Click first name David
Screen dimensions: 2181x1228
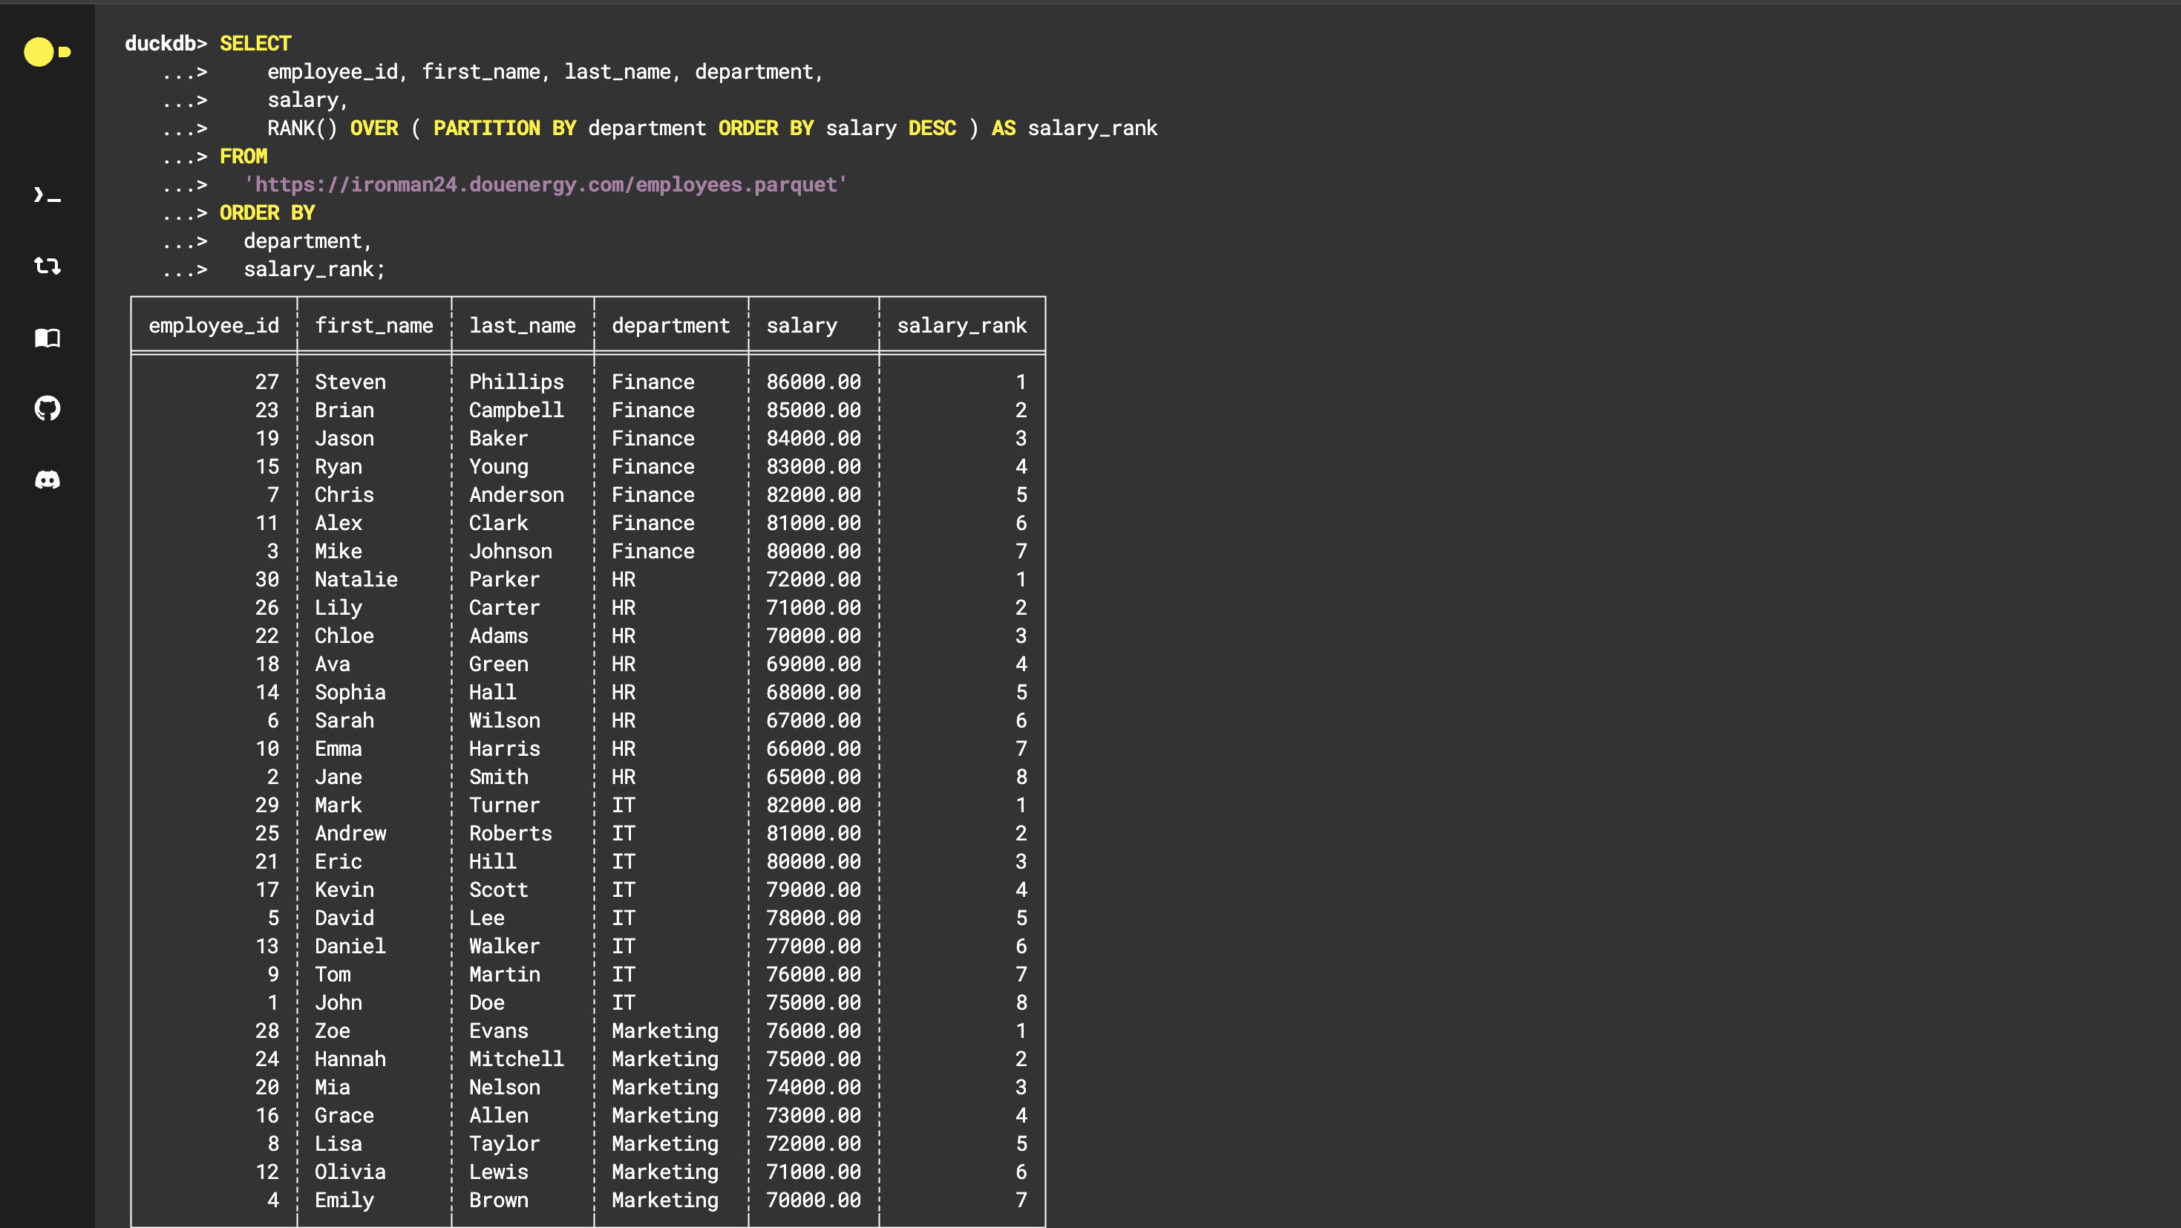[344, 918]
